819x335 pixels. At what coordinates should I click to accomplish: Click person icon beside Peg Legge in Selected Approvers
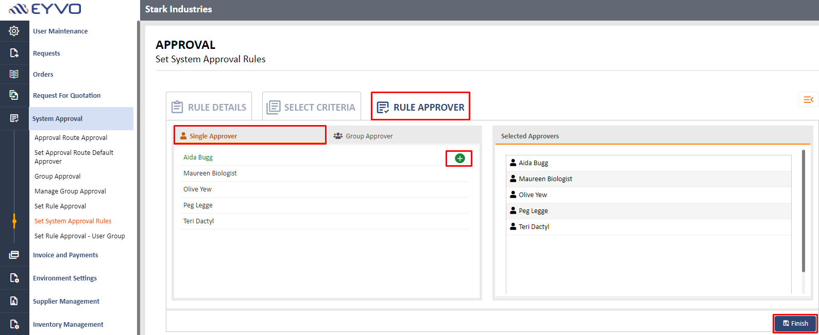pos(513,210)
